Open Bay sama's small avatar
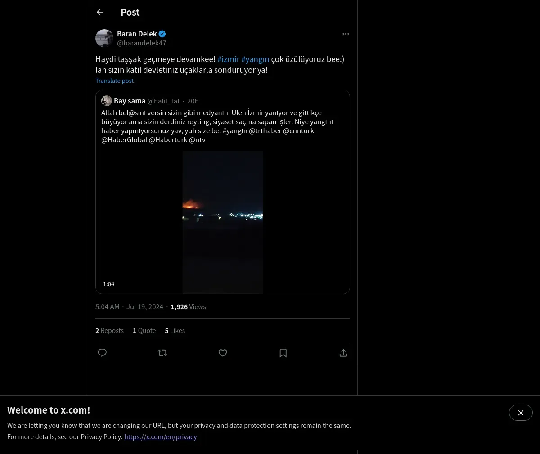The height and width of the screenshot is (454, 540). tap(107, 101)
